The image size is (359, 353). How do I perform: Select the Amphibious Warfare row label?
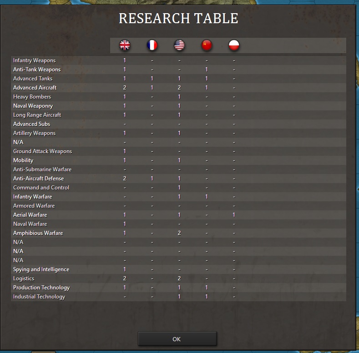[38, 233]
